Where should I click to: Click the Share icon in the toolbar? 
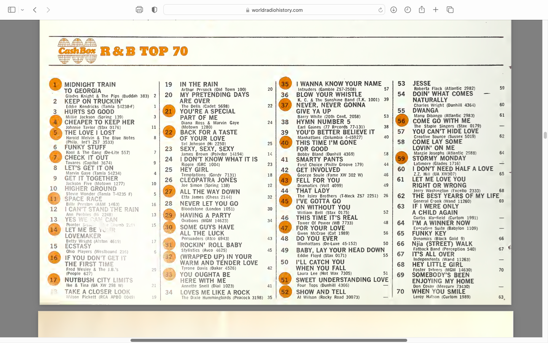(422, 10)
